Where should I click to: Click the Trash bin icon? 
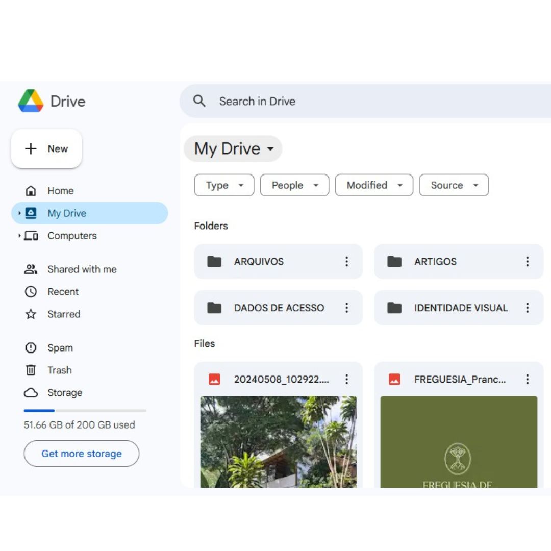pyautogui.click(x=31, y=370)
